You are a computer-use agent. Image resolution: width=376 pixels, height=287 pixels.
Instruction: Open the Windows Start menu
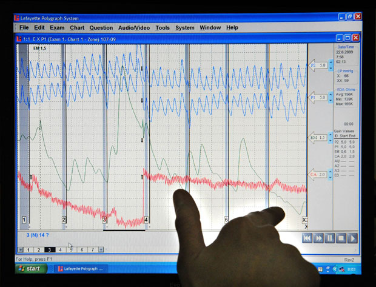[x=28, y=268]
